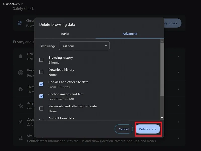Click the Ad privacy cursor icon
The height and width of the screenshot is (151, 201).
21,106
